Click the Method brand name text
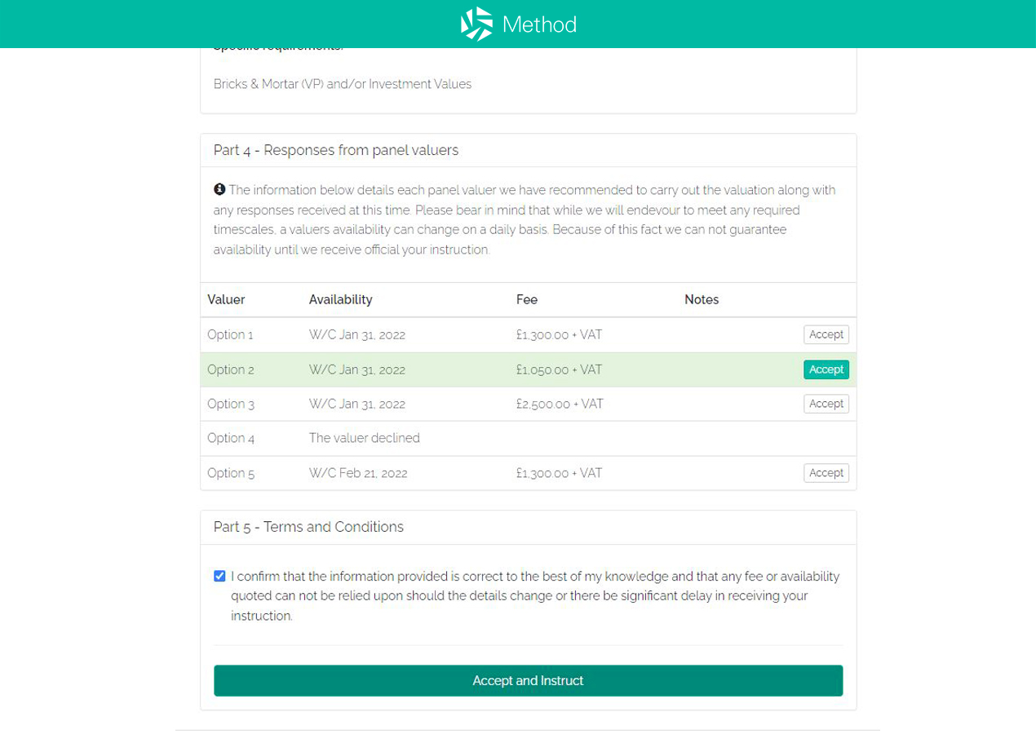The image size is (1036, 734). point(539,24)
